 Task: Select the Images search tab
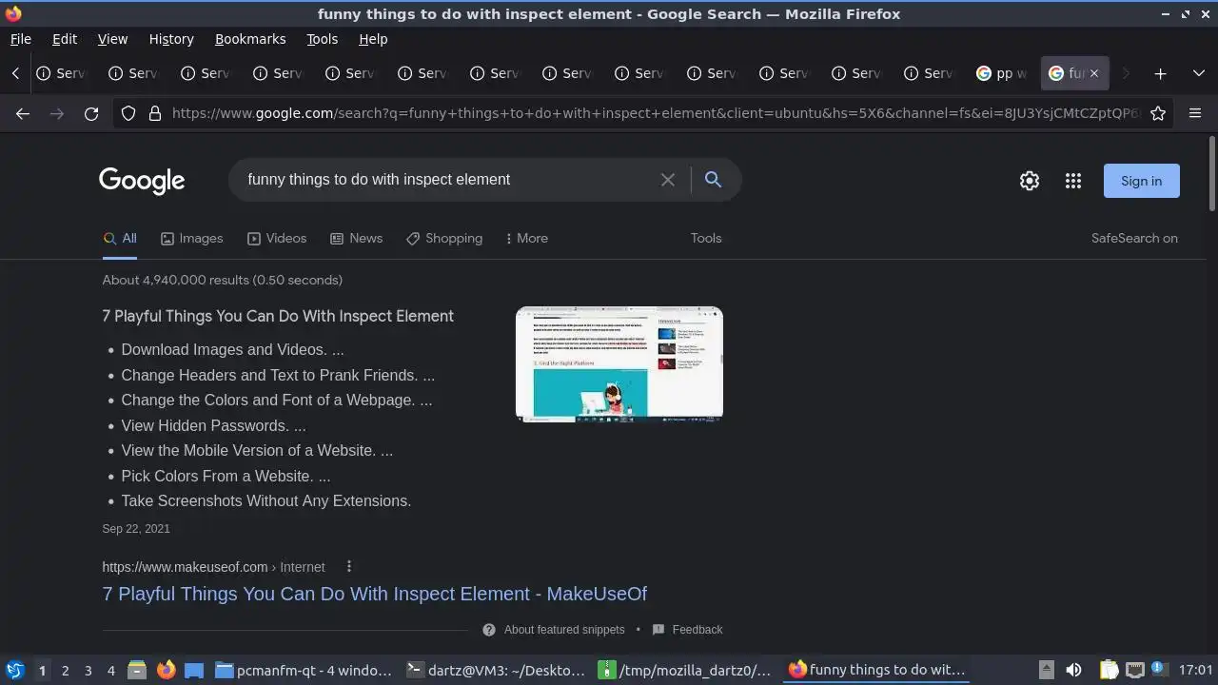click(191, 239)
